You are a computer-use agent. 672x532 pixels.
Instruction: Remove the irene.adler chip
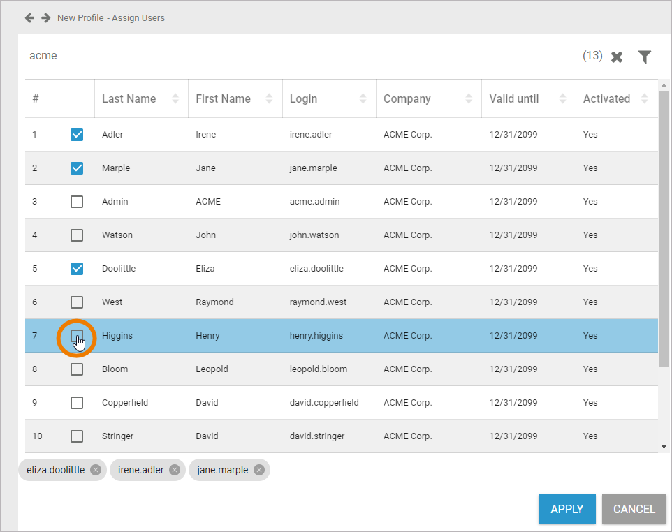175,470
